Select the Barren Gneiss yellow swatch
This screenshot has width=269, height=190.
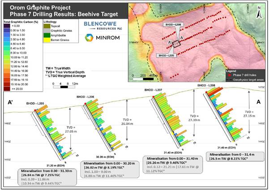click(47, 40)
